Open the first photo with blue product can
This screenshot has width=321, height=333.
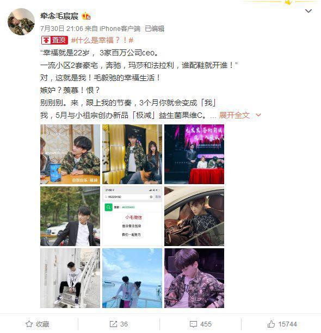point(70,154)
